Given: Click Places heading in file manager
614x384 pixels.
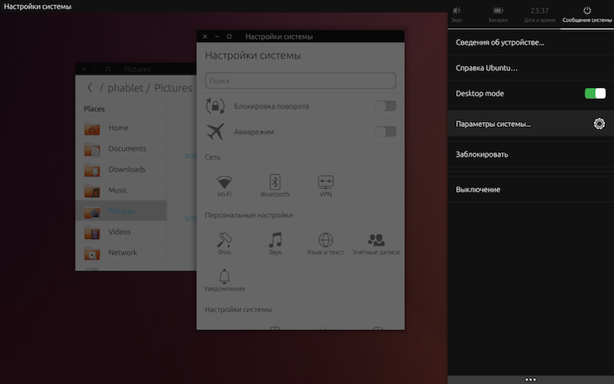Looking at the screenshot, I should 94,109.
